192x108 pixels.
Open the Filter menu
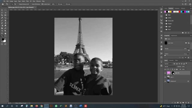coord(27,1)
